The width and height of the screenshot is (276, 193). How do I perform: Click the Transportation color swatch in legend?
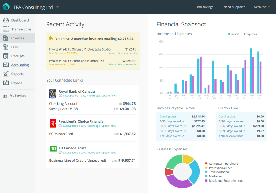click(206, 172)
